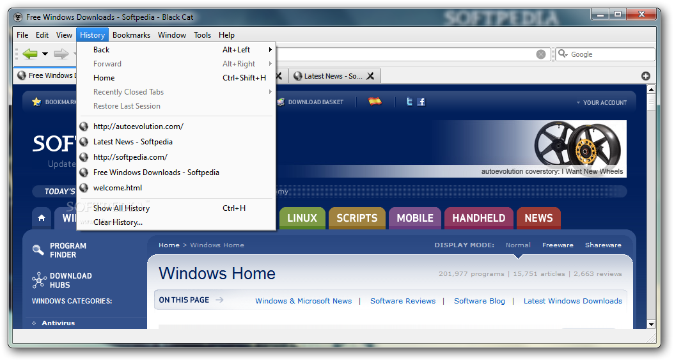
Task: Expand the Back submenu arrow
Action: pyautogui.click(x=270, y=50)
